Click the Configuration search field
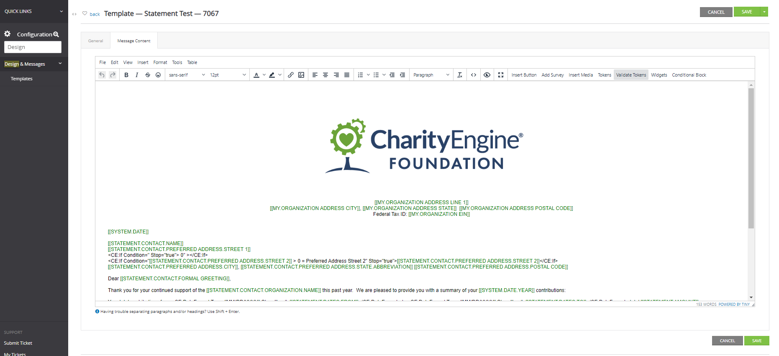 click(x=33, y=47)
